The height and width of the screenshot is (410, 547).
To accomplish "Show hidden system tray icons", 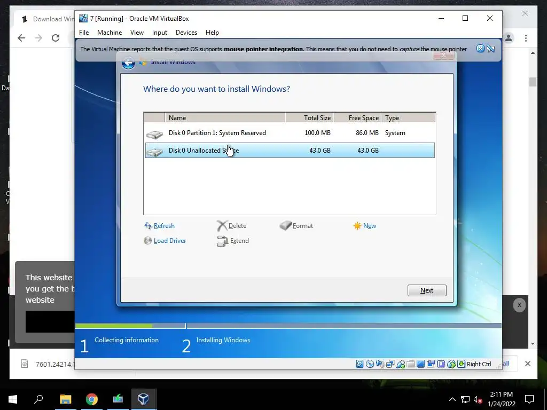I will point(452,399).
